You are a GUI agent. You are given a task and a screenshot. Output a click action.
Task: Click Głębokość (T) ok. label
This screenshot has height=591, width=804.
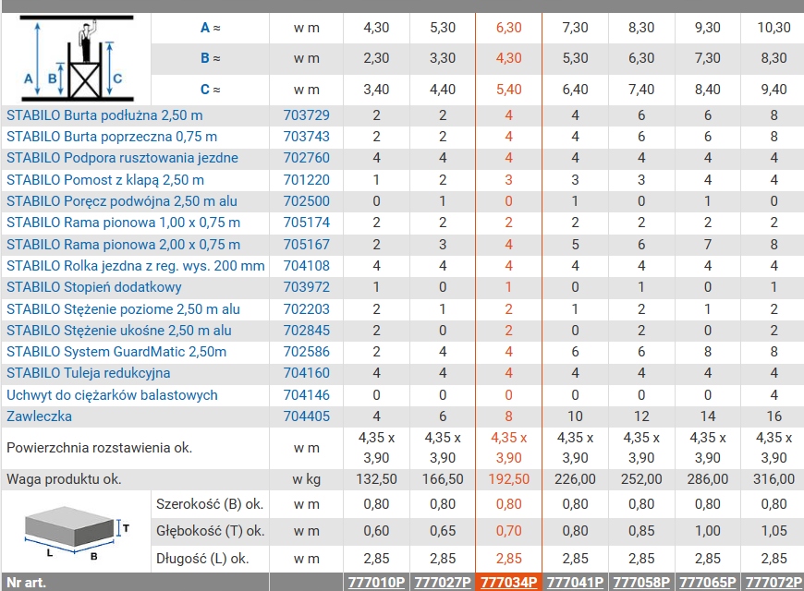tap(210, 531)
